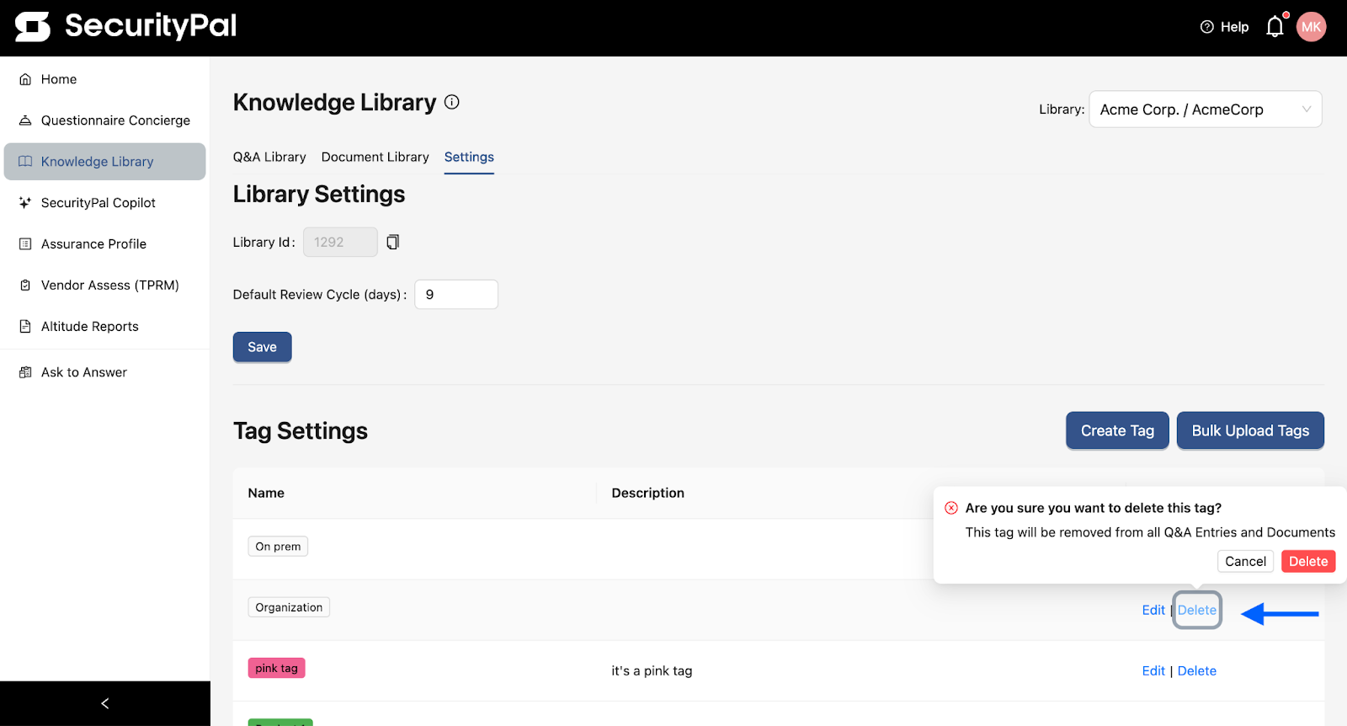
Task: Switch to the Q&A Library tab
Action: click(x=269, y=157)
